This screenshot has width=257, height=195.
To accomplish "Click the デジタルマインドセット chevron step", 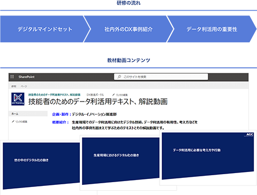I will [44, 29].
